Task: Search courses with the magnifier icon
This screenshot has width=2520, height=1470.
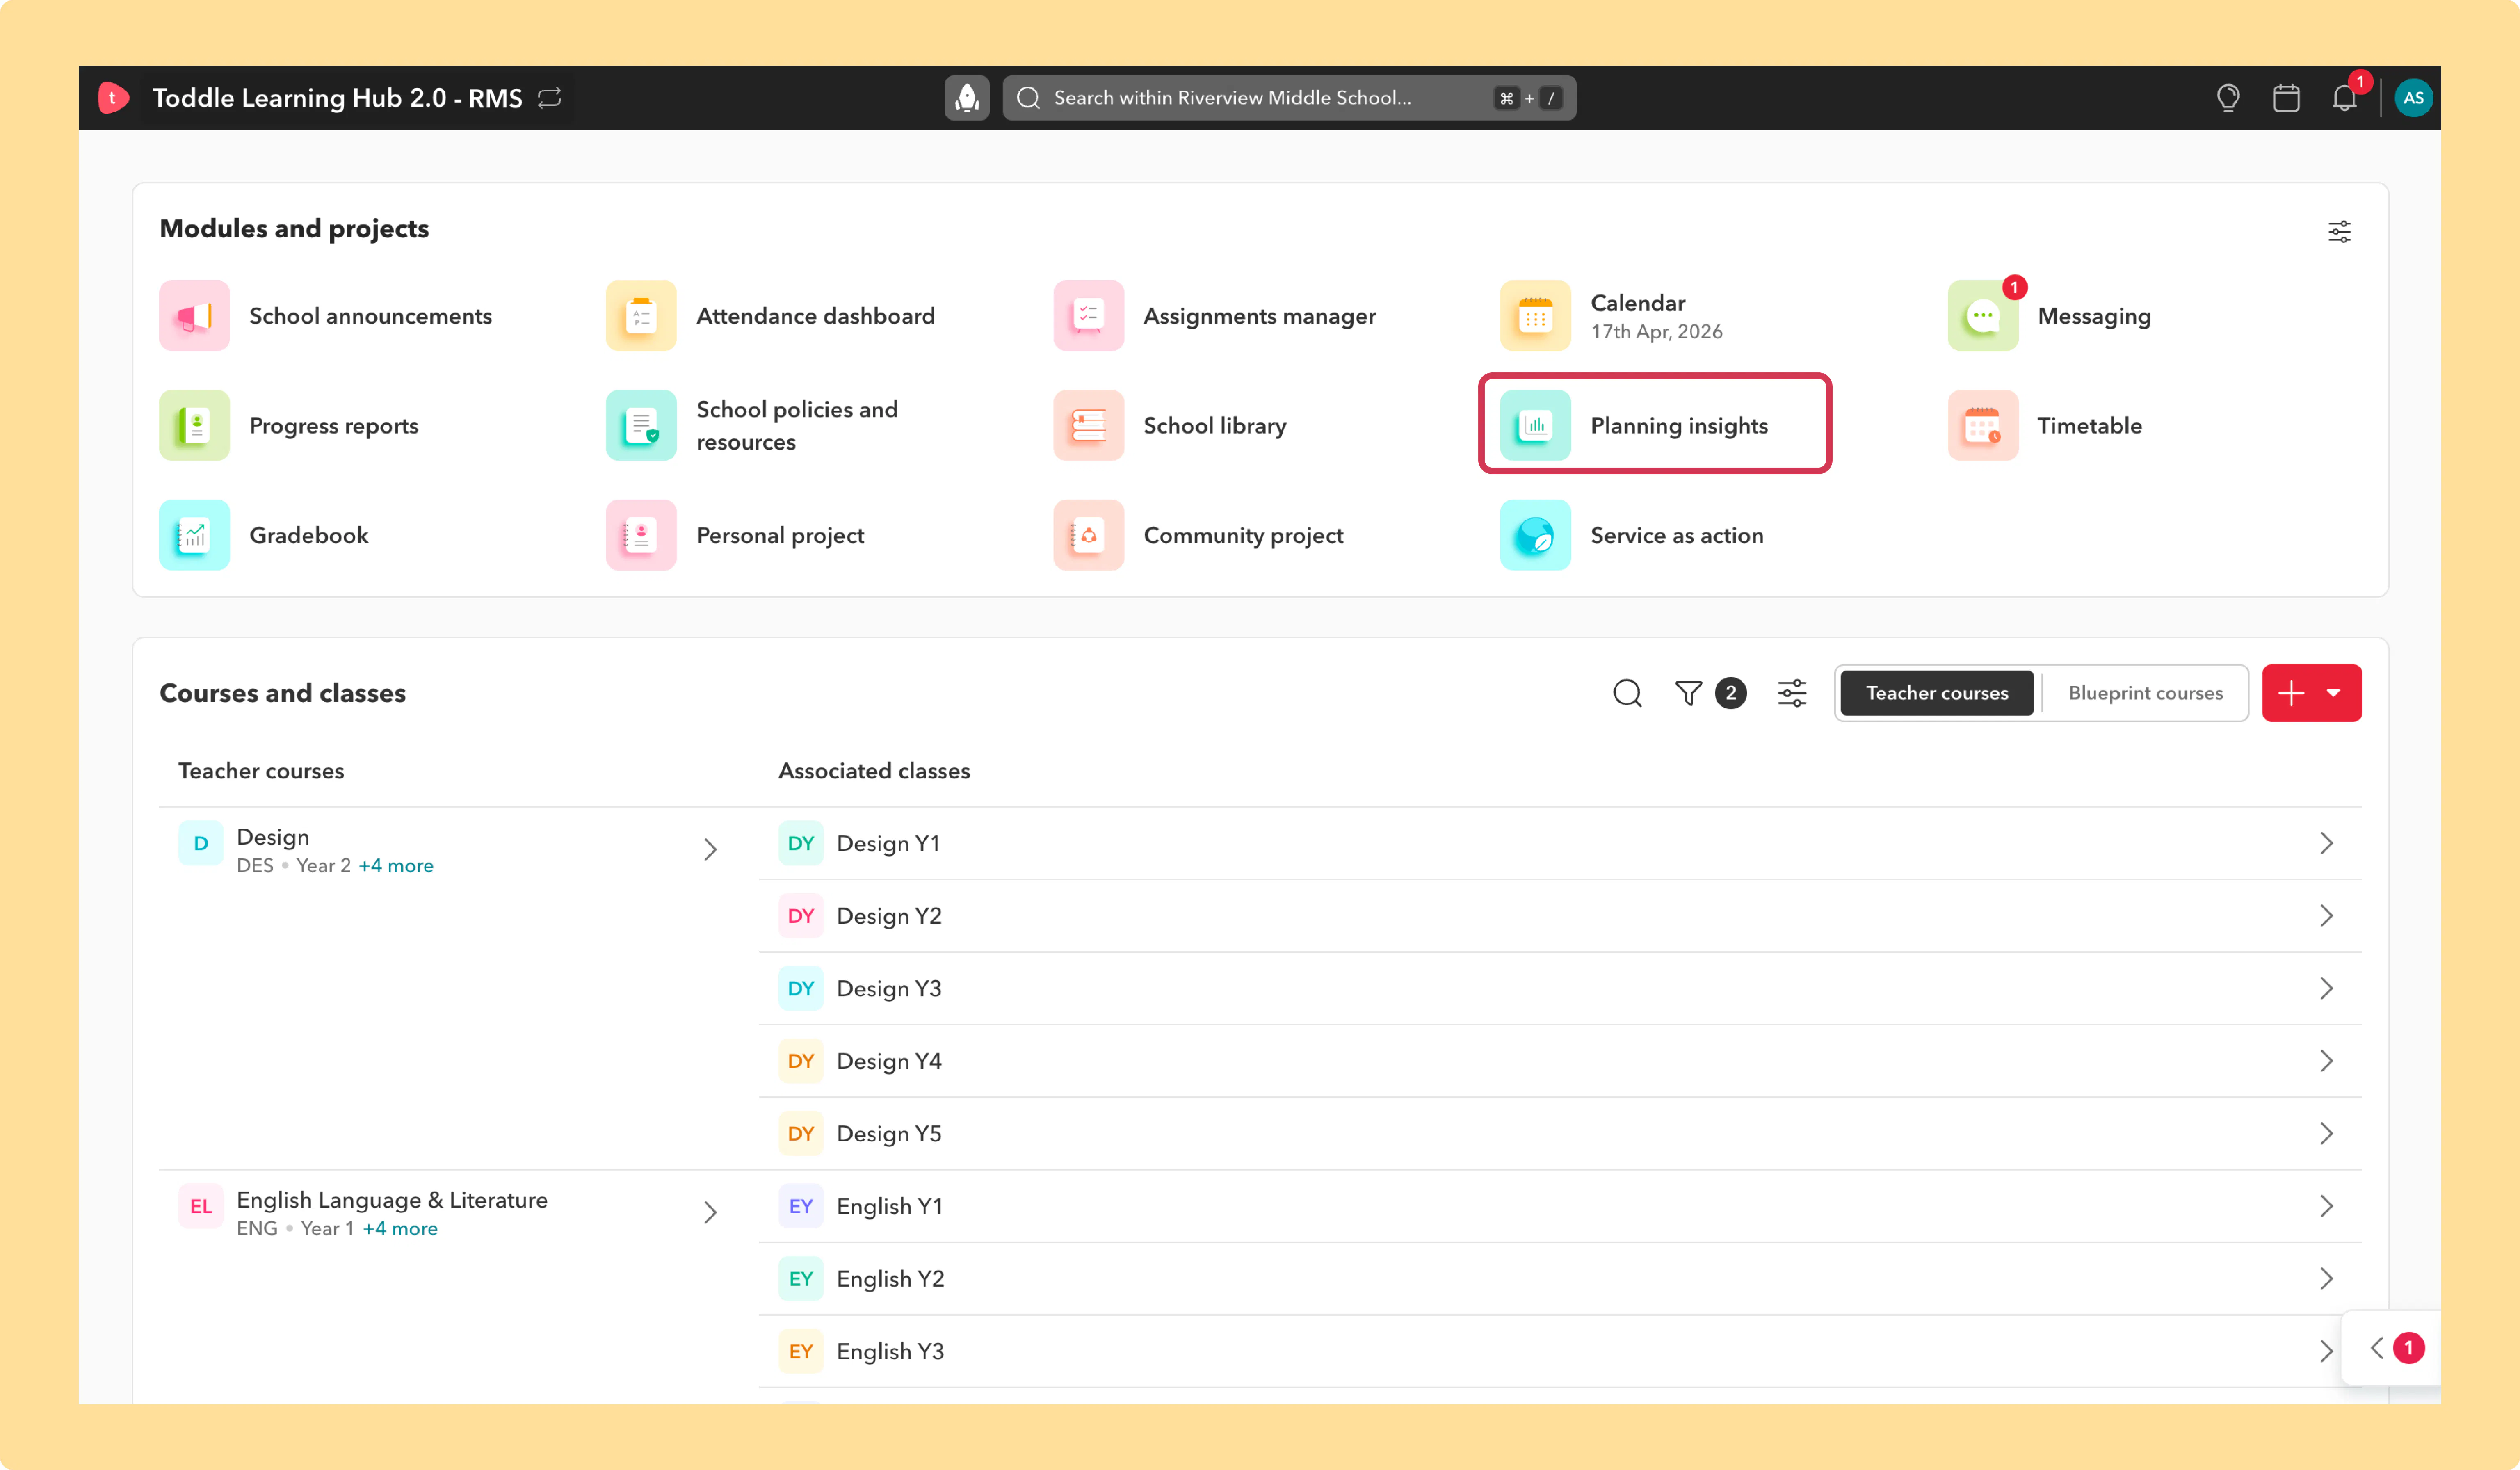Action: (x=1627, y=693)
